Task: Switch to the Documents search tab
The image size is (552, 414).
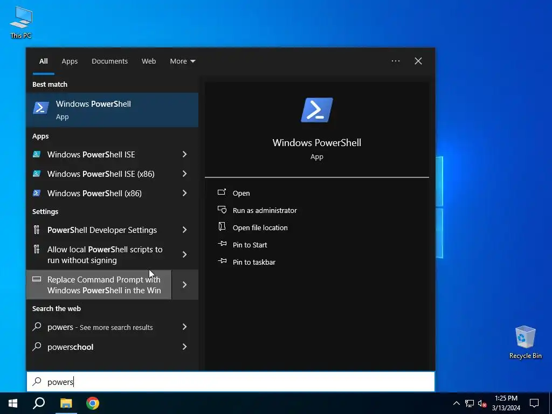Action: tap(109, 61)
